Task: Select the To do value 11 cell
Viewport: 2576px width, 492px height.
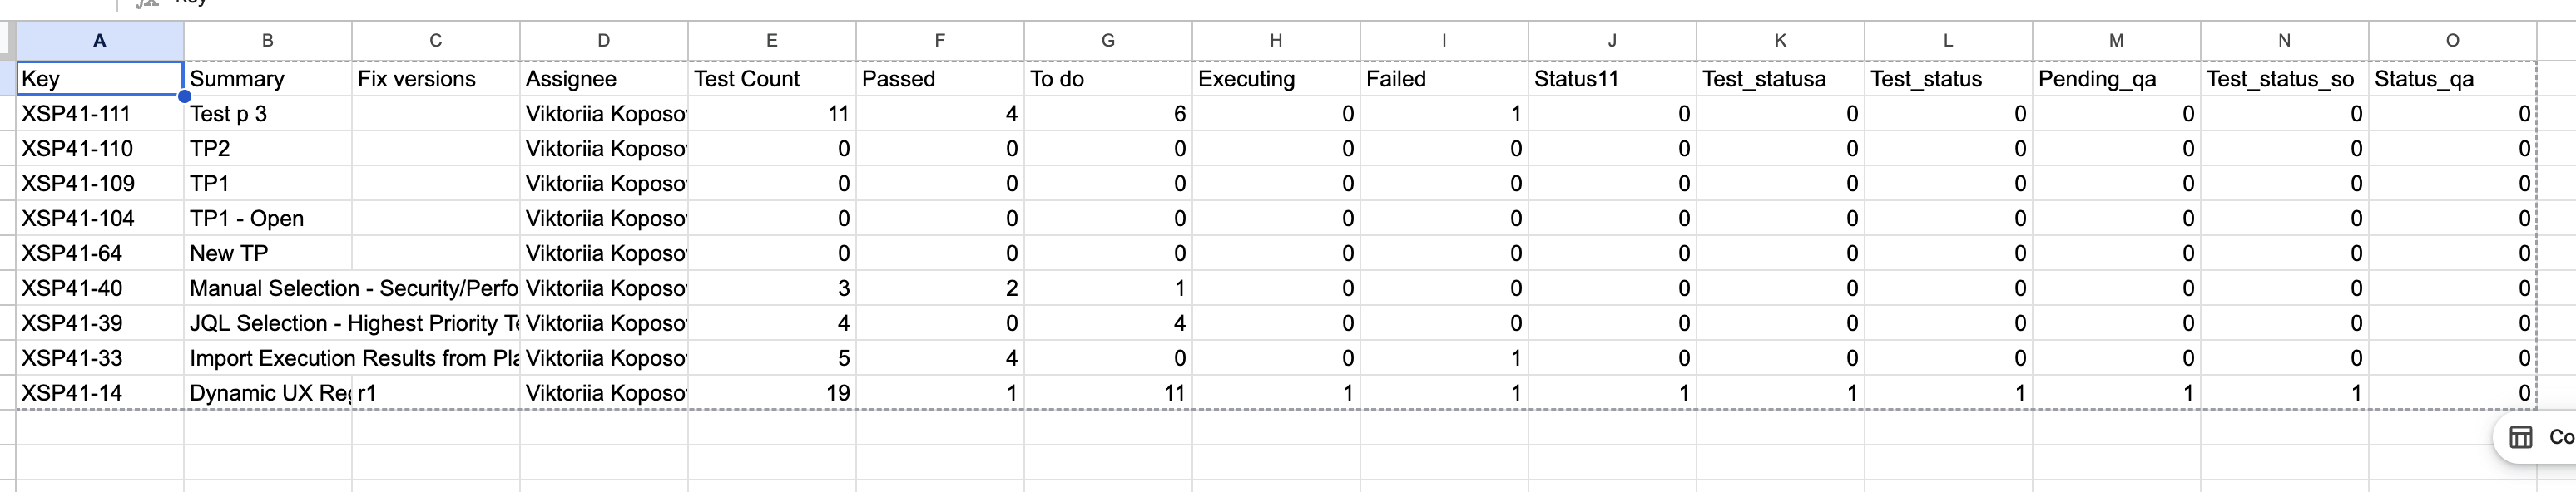Action: (1107, 393)
